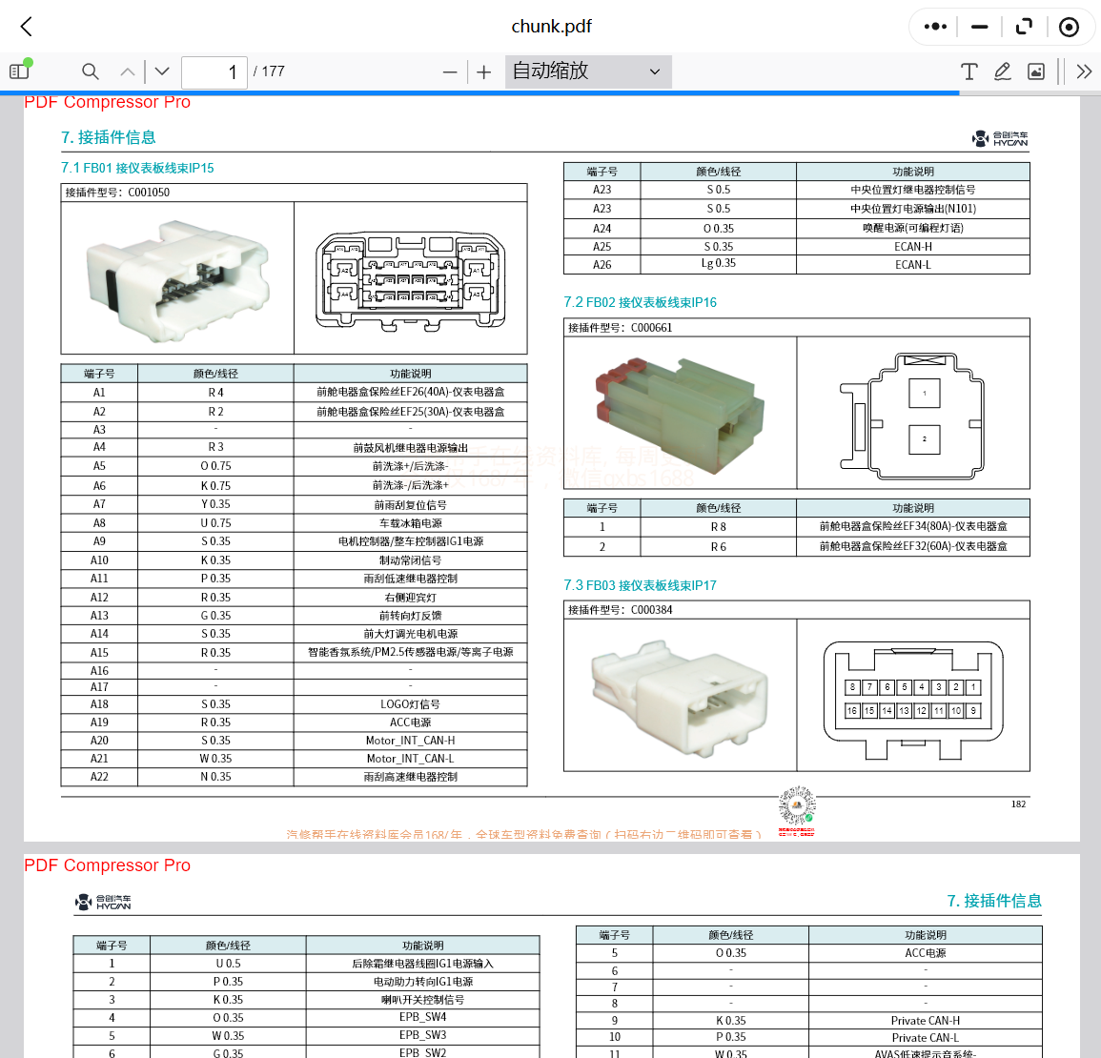Zoom out with the minus icon

point(449,71)
